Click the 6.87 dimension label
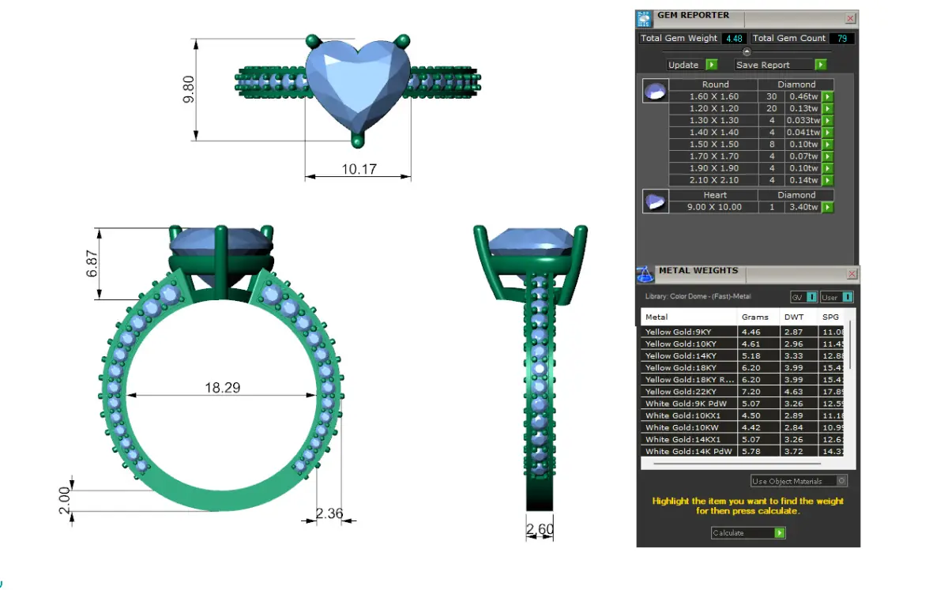Screen dimensions: 948x590 (x=92, y=264)
